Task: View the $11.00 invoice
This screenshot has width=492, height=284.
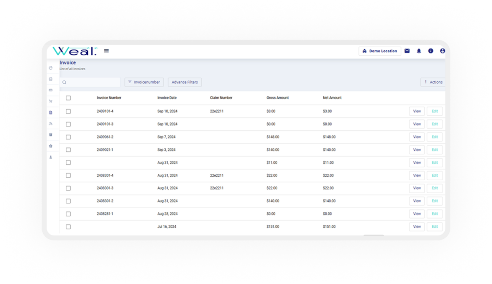Action: point(417,162)
